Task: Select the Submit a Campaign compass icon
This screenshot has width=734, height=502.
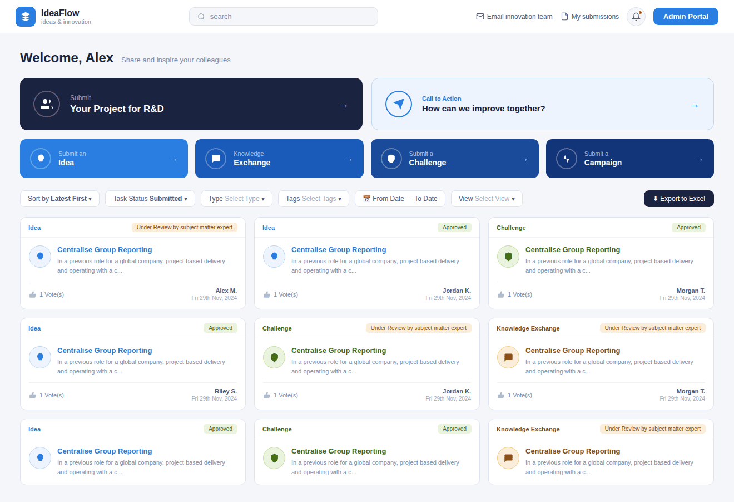Action: coord(566,158)
